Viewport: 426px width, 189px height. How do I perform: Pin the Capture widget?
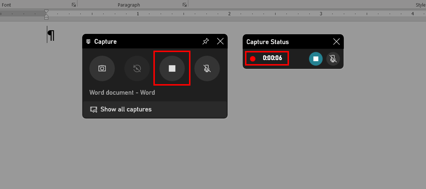206,42
